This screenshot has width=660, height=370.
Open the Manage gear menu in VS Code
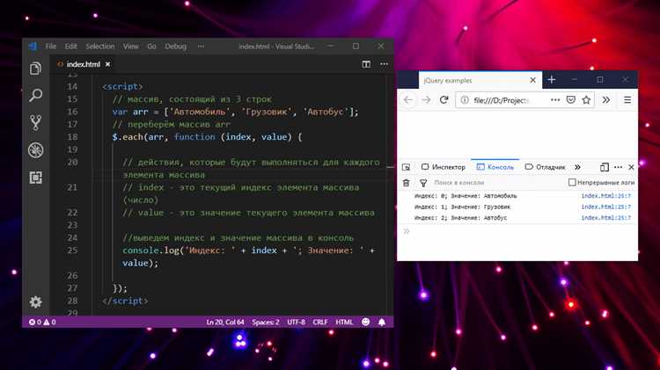36,301
